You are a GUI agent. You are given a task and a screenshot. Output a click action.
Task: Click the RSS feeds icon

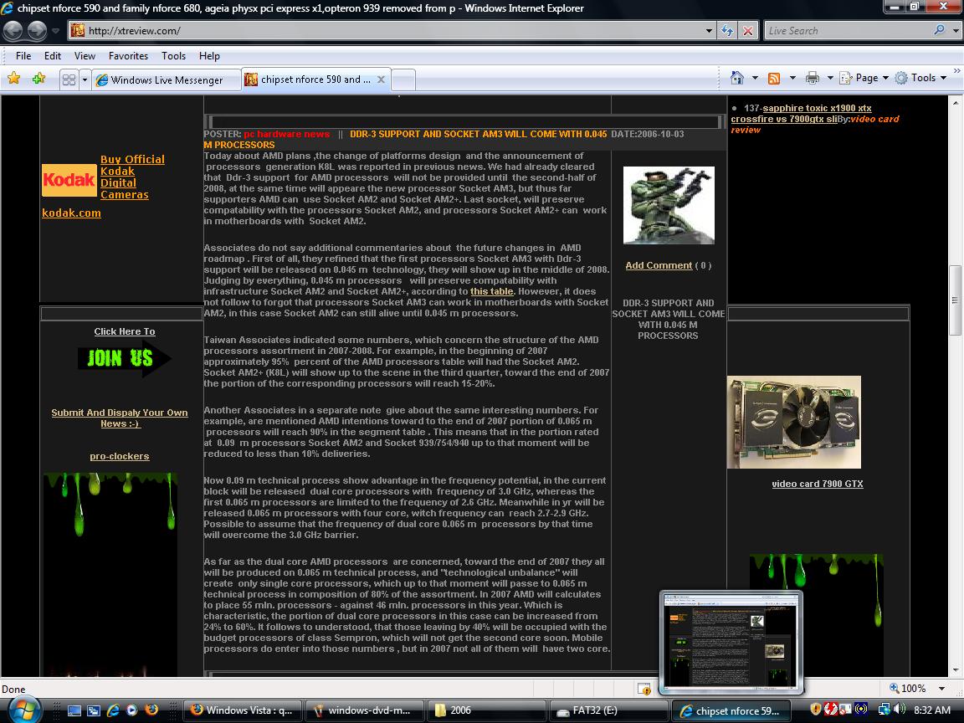pyautogui.click(x=774, y=78)
